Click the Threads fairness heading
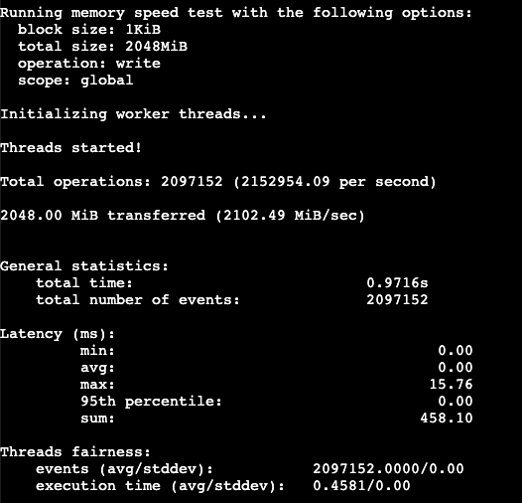522x503 pixels. coord(75,452)
